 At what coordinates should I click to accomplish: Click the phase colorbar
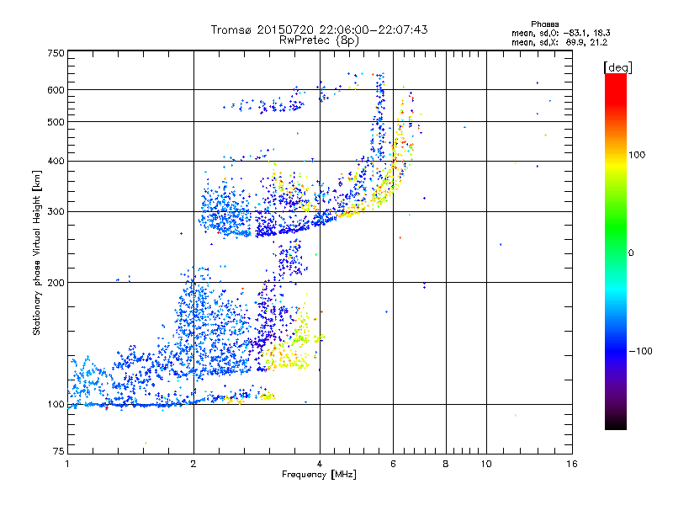tap(616, 252)
